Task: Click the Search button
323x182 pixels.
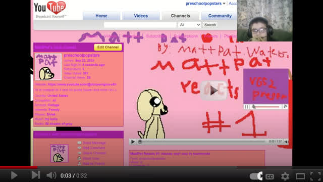Action: [x=210, y=25]
